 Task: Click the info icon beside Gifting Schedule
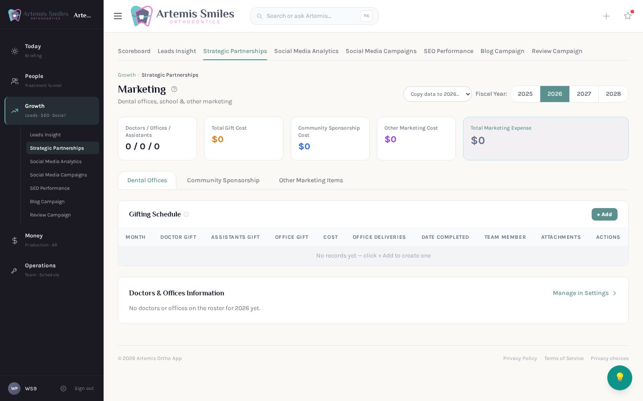point(186,214)
